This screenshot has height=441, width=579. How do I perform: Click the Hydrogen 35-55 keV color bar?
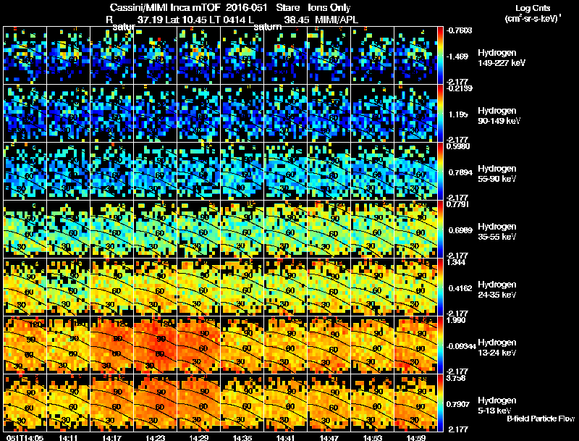tap(440, 229)
